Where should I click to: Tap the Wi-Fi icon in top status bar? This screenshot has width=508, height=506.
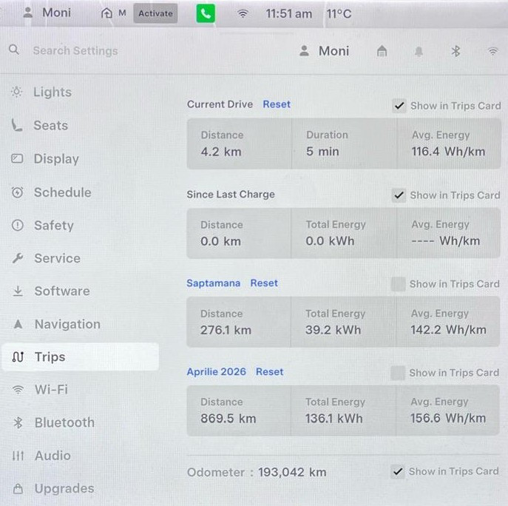coord(242,13)
